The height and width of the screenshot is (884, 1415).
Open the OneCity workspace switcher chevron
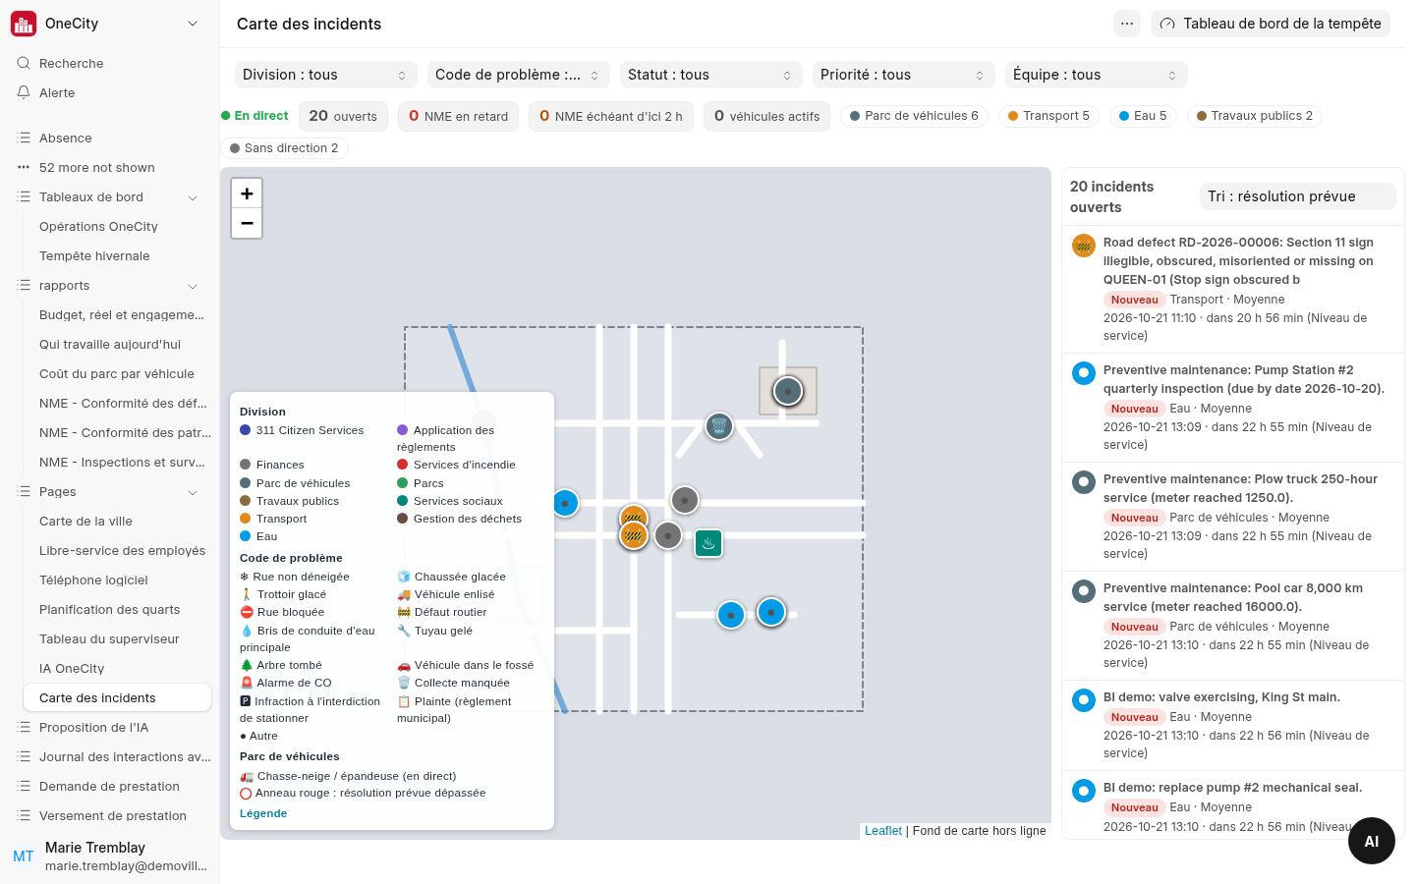tap(193, 24)
